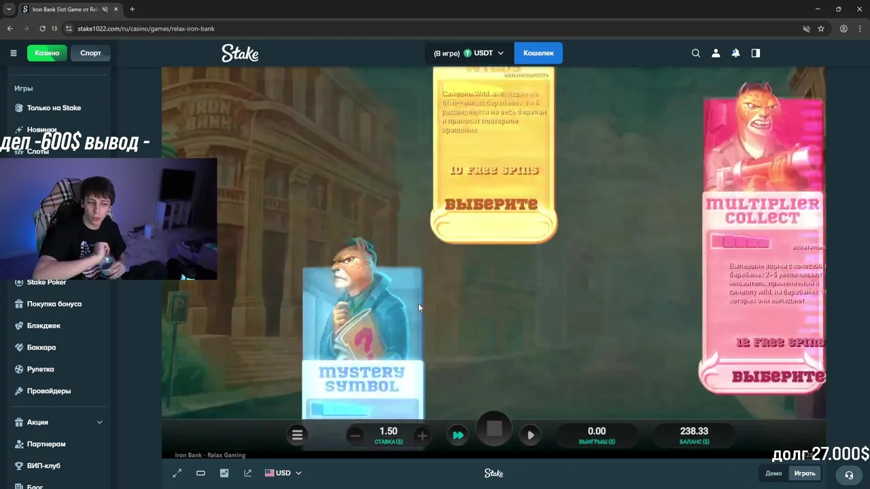Reload the browser page
The image size is (870, 489).
coord(42,29)
